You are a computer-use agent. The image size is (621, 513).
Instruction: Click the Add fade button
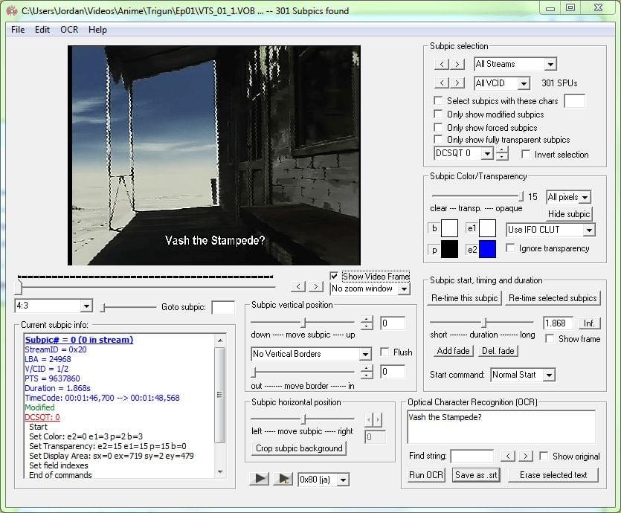pos(453,351)
